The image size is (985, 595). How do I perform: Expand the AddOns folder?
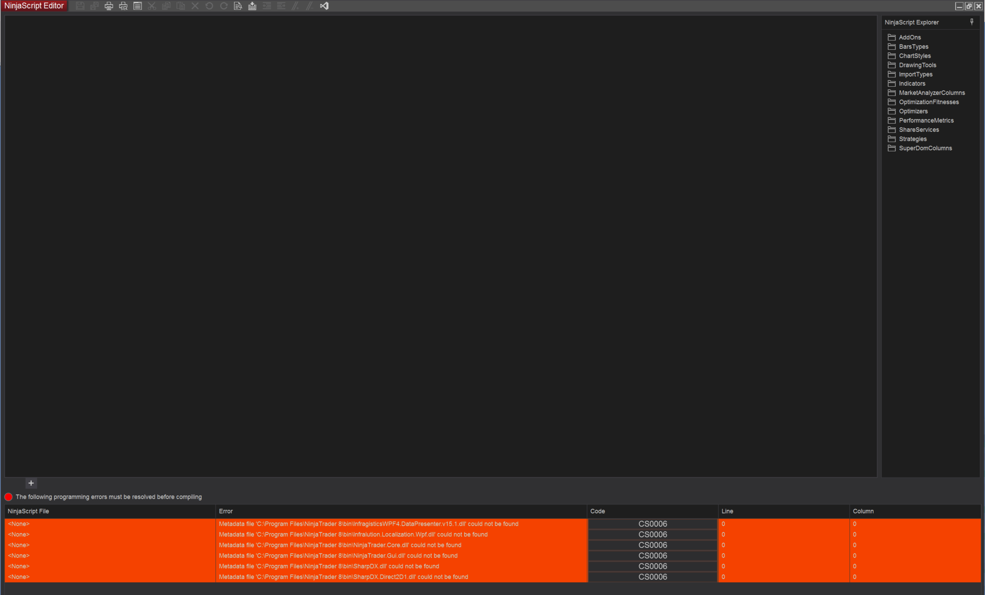pyautogui.click(x=909, y=37)
